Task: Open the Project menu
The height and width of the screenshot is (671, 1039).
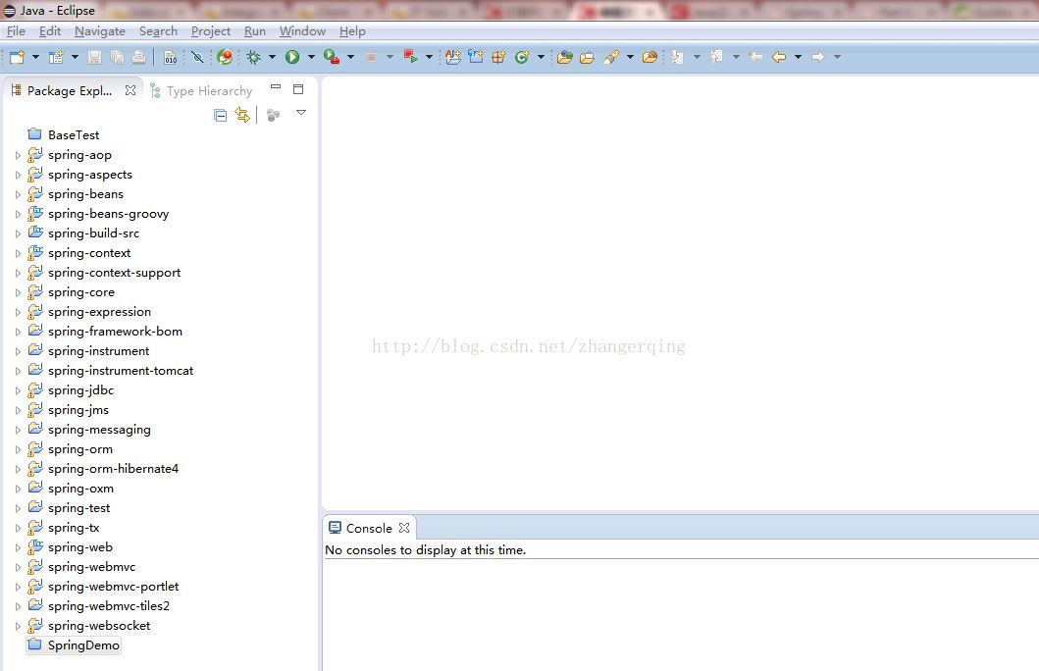Action: (211, 31)
